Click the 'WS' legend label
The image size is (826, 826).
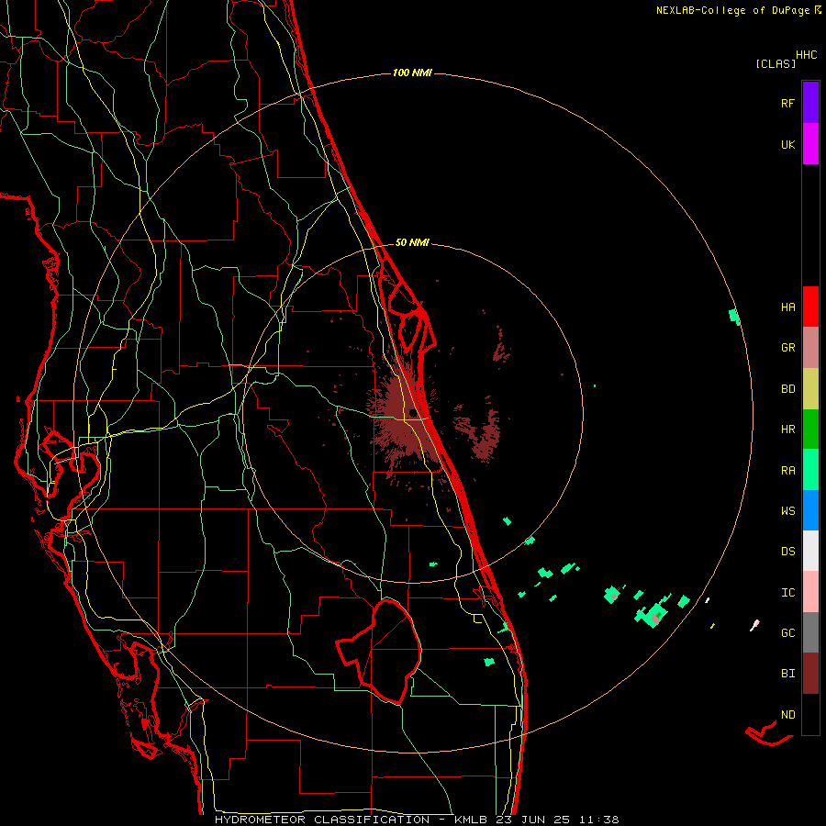(787, 511)
